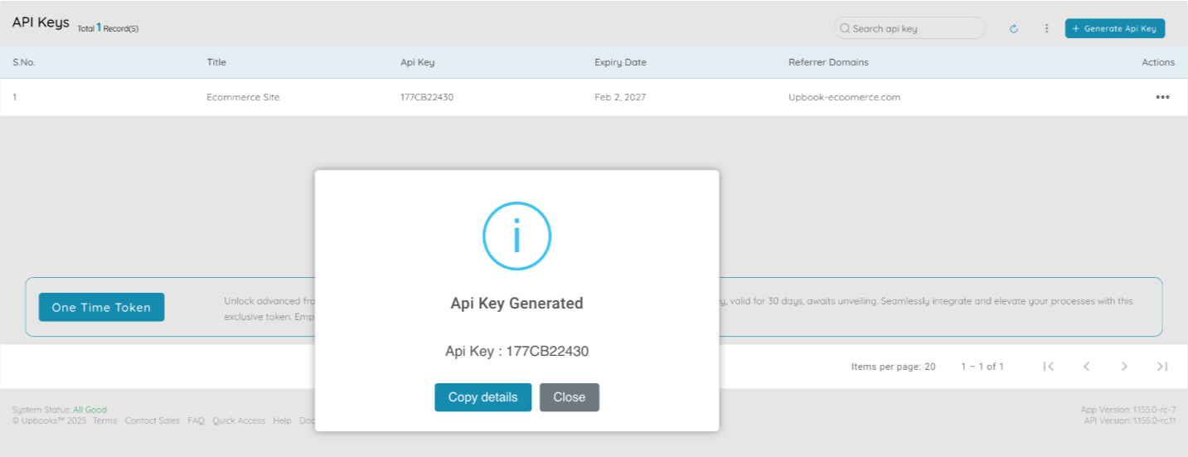Go to the first page of results
This screenshot has width=1188, height=457.
(x=1048, y=367)
